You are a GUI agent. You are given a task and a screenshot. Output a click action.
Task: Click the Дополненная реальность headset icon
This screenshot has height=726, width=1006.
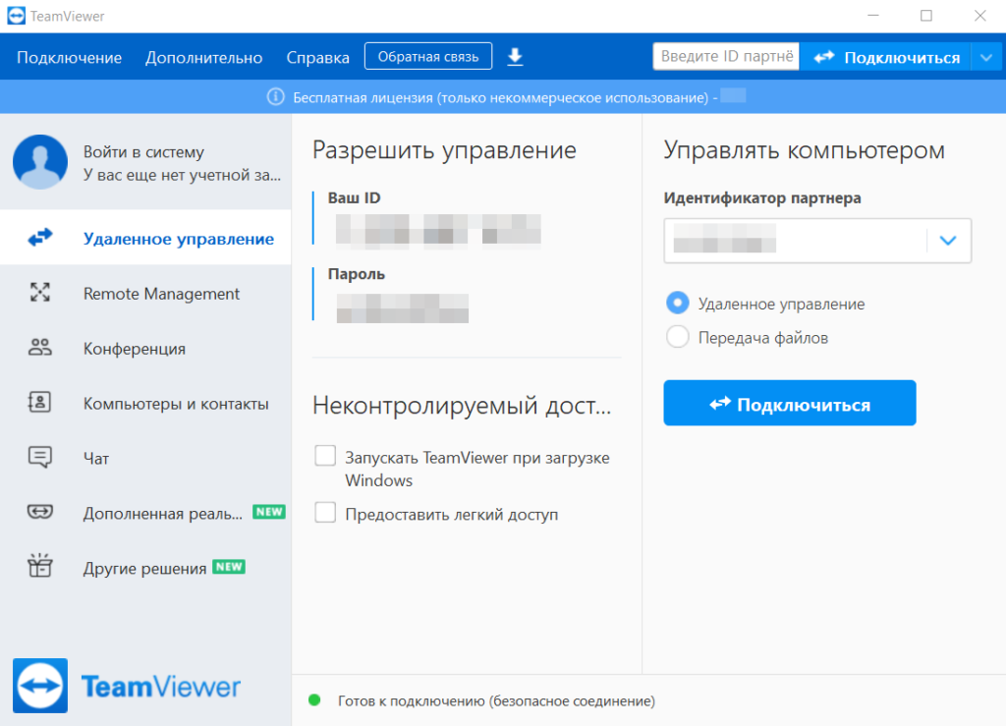pos(39,512)
